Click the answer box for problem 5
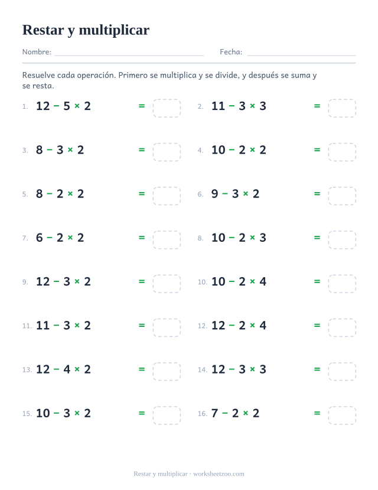This screenshot has height=490, width=378. (167, 196)
